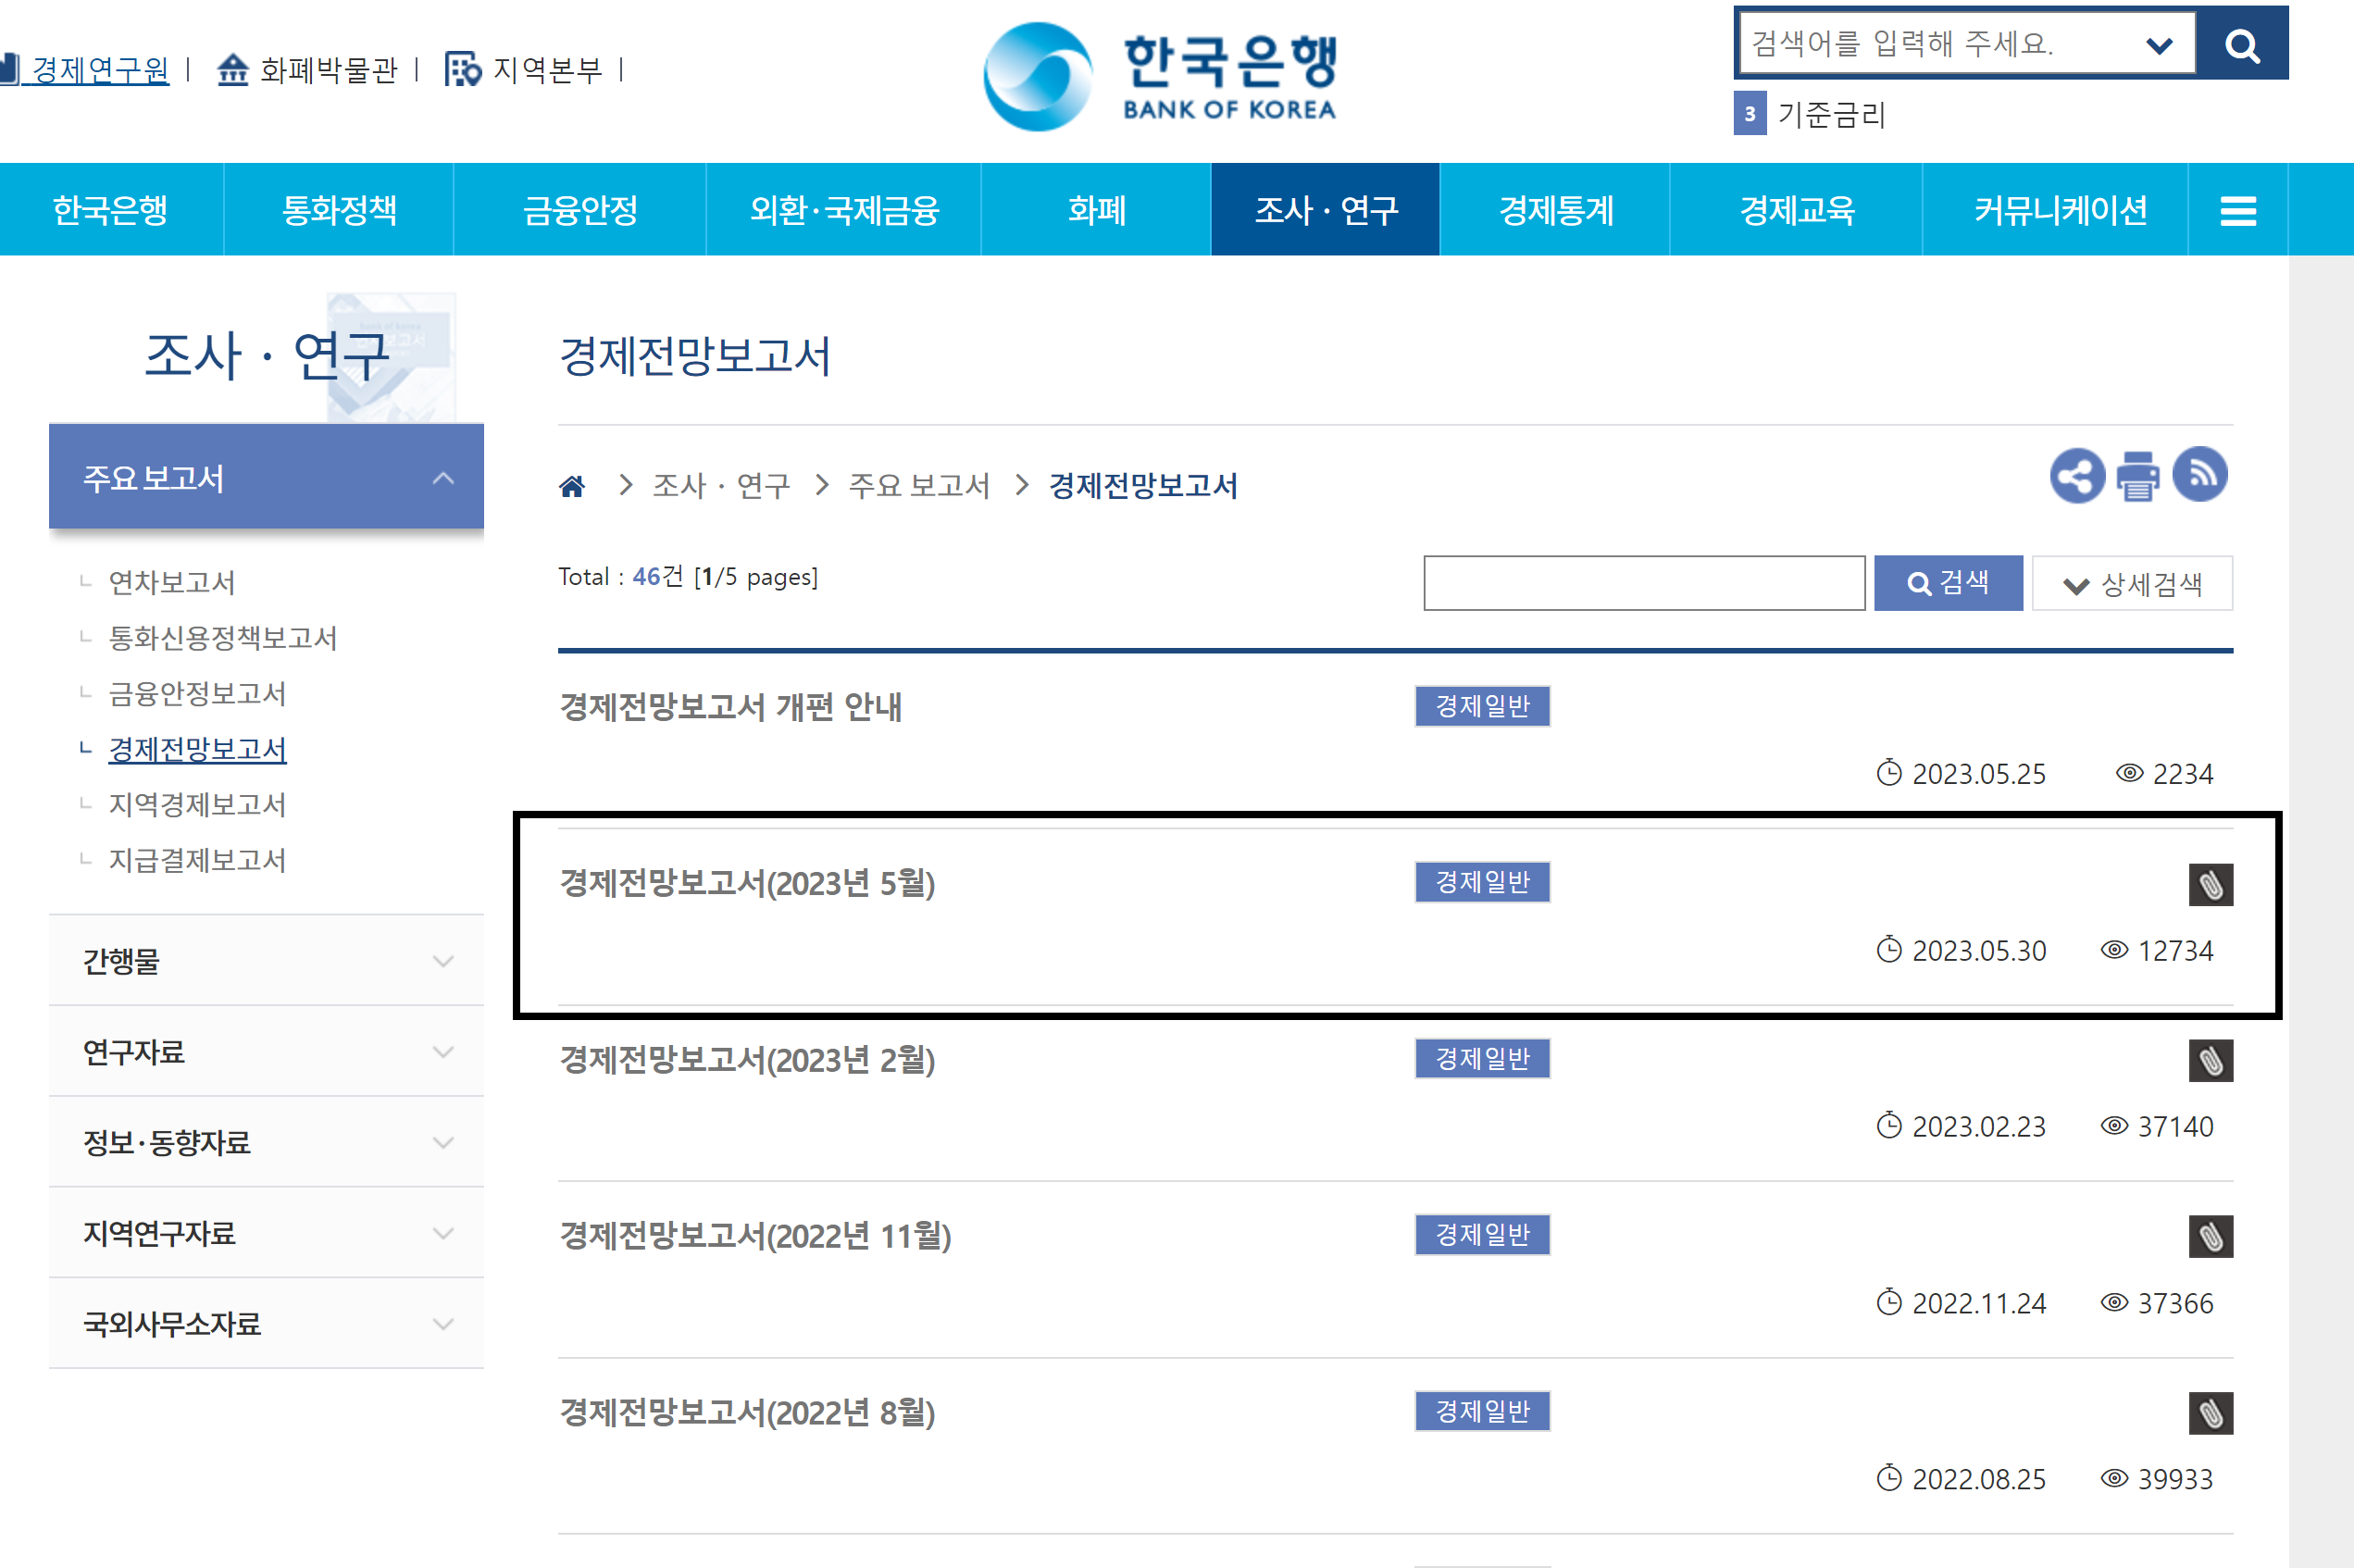
Task: Open 경제전망보고서(2022년 8월) post
Action: coord(747,1413)
